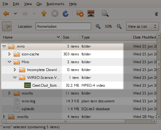Open the Go menu
Image resolution: width=161 pixels, height=130 pixels.
pos(39,4)
